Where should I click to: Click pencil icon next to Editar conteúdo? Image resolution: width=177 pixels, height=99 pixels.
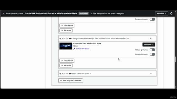(x=74, y=49)
